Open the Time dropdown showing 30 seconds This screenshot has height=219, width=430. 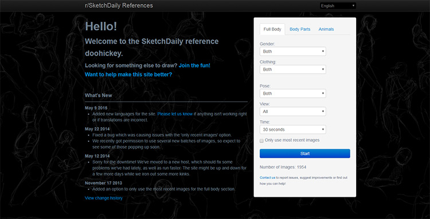click(x=292, y=130)
